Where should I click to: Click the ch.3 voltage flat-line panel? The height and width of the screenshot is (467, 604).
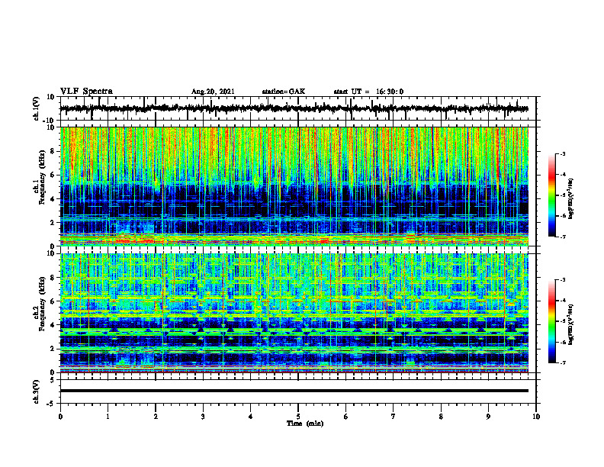pyautogui.click(x=298, y=391)
